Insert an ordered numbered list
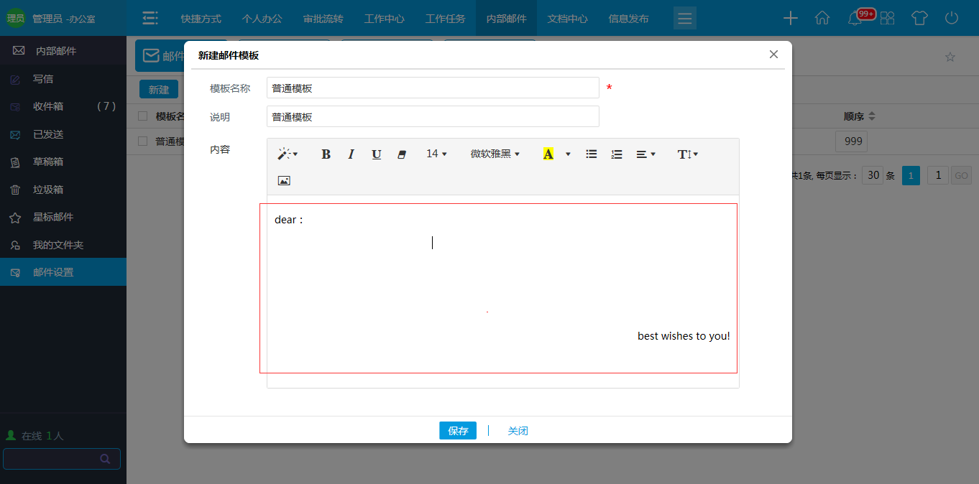Screen dimensions: 979x484 617,154
